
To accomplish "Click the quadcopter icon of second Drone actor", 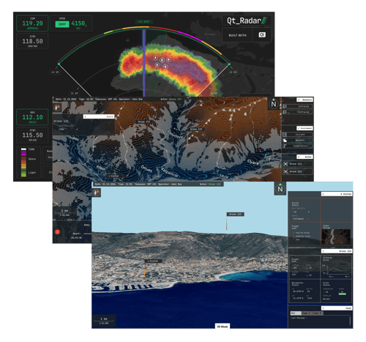I will 285,171.
